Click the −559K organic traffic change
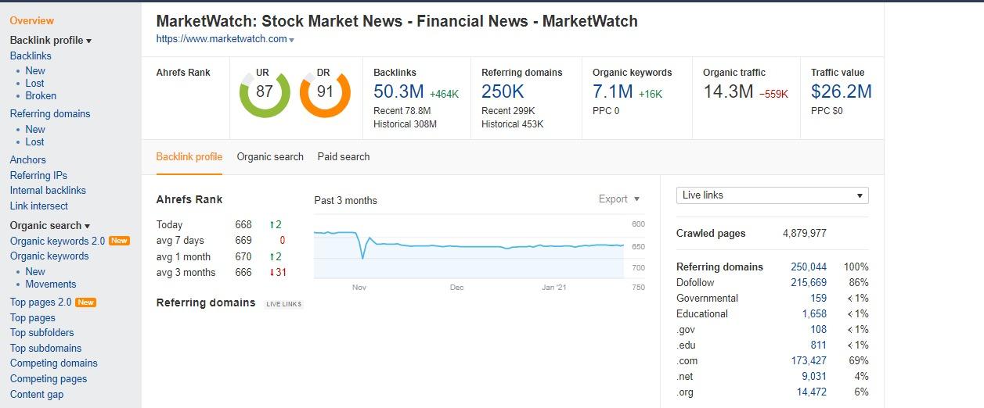Viewport: 984px width, 408px height. (773, 94)
